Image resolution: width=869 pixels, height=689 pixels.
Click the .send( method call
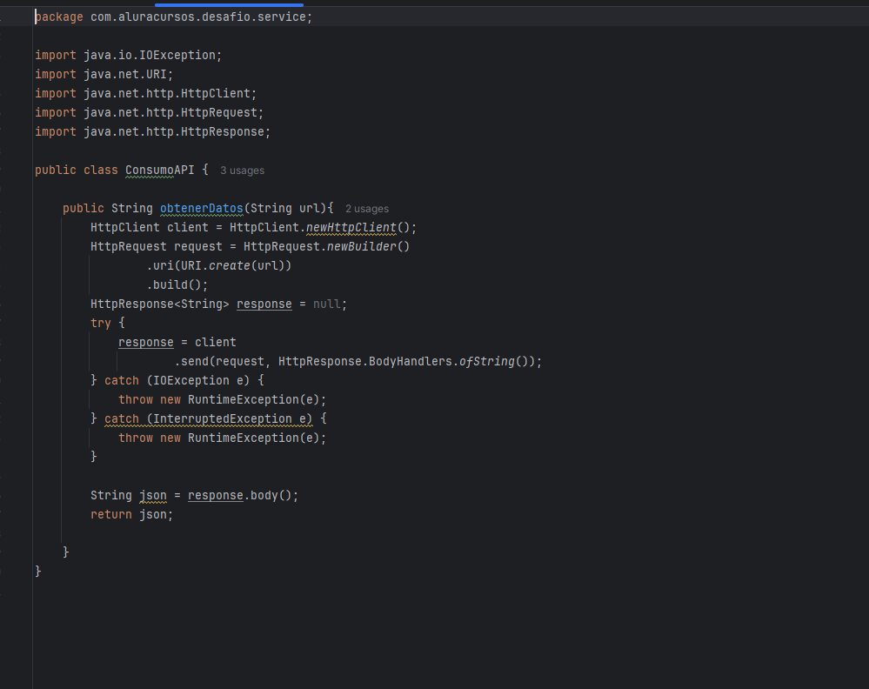[195, 361]
